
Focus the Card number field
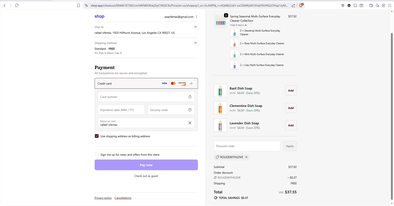click(146, 97)
